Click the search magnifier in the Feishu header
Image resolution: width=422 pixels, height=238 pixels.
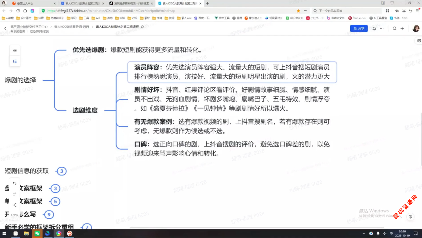tap(394, 28)
